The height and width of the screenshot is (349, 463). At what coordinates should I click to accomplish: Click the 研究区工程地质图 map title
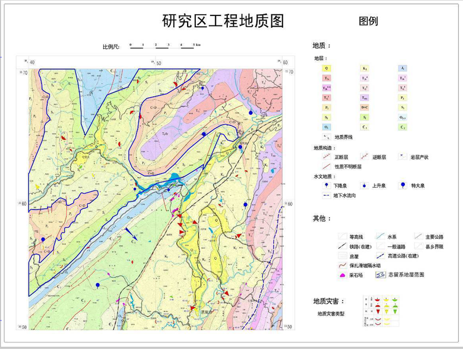point(223,21)
